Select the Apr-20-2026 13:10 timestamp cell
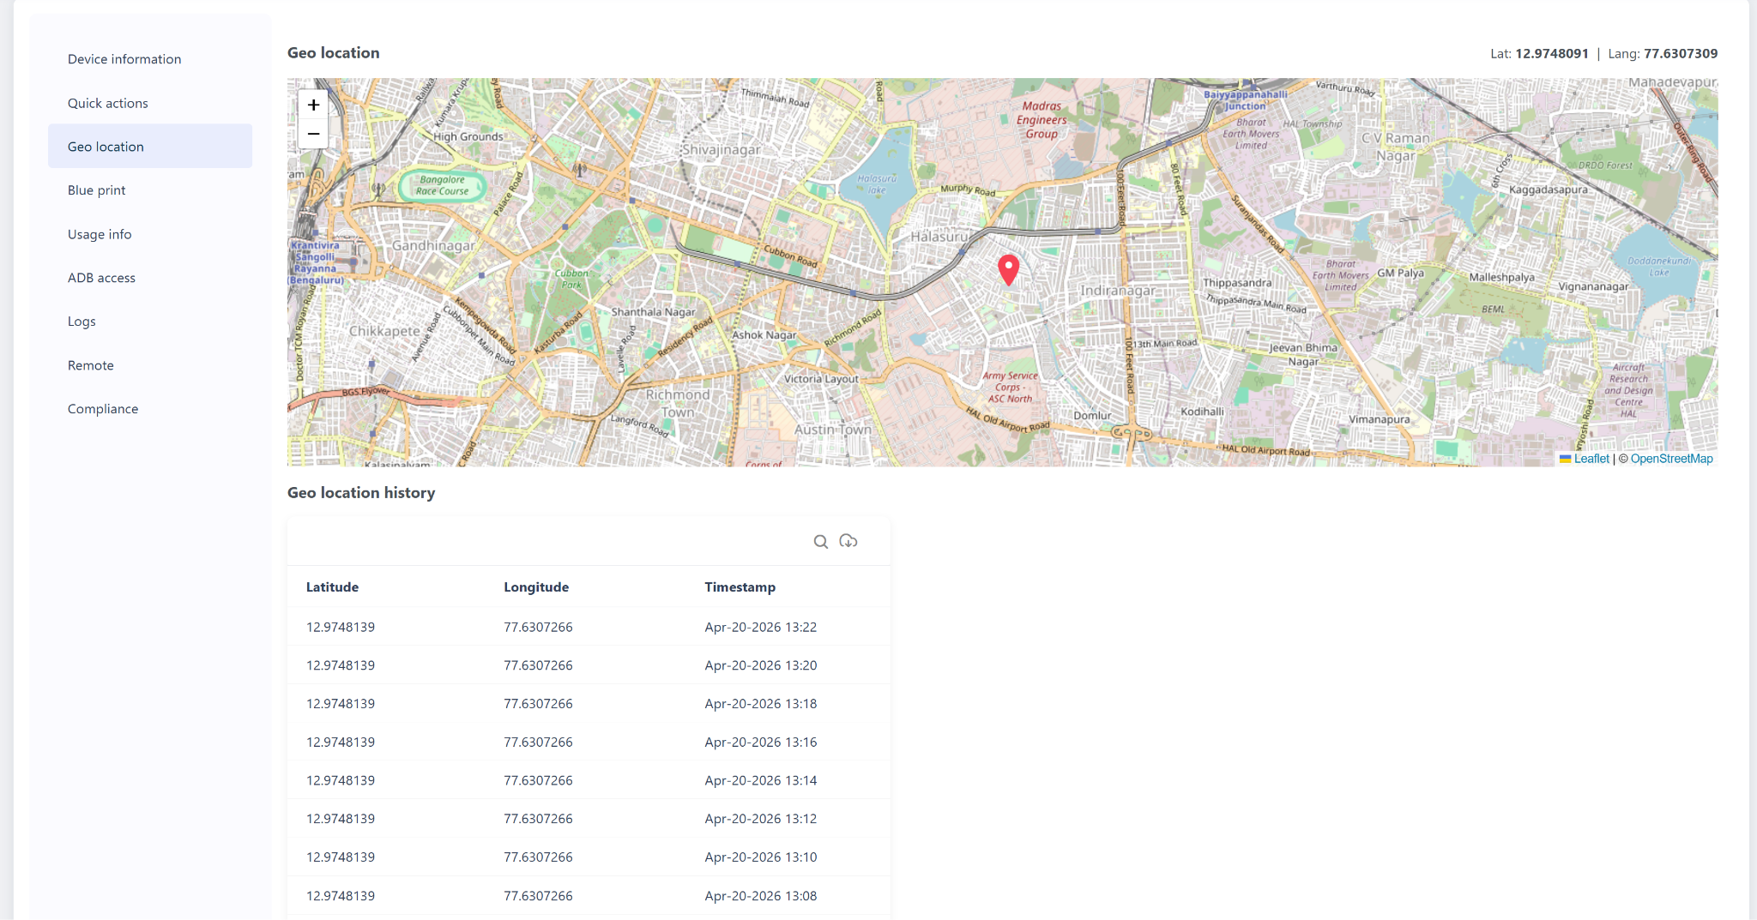The width and height of the screenshot is (1757, 920). coord(761,857)
